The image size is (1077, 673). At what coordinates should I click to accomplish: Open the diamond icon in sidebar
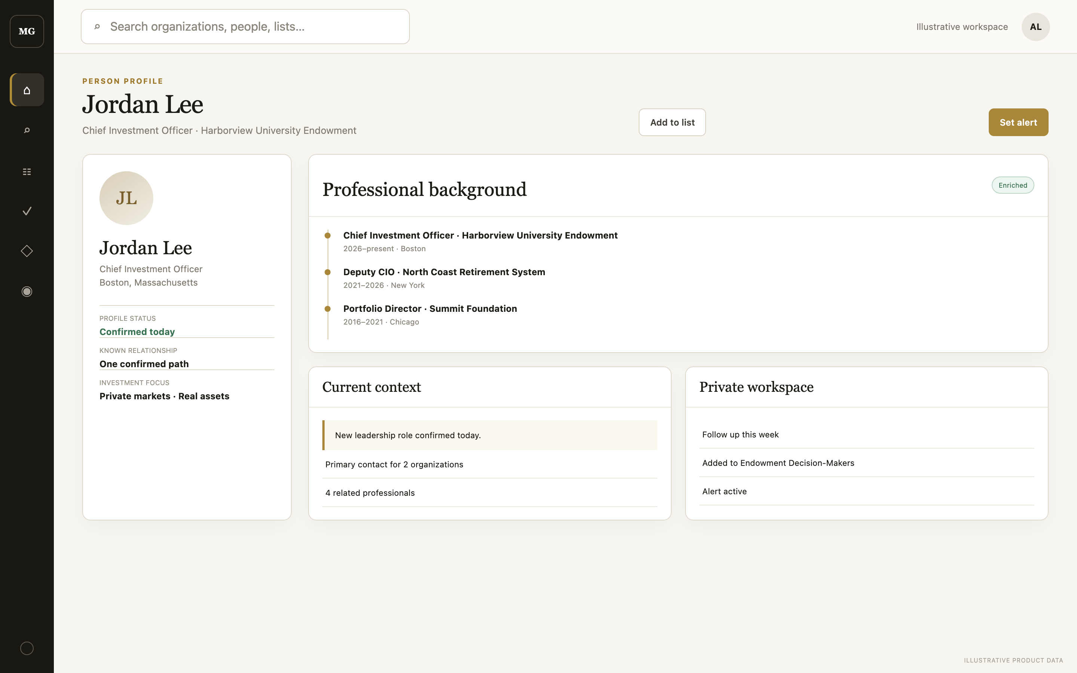pyautogui.click(x=27, y=251)
